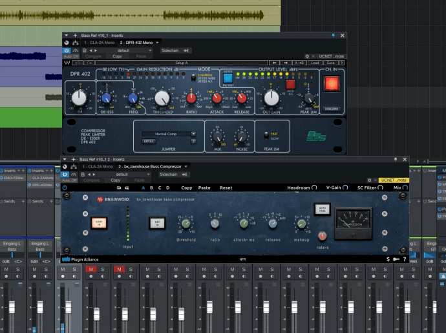Image resolution: width=446 pixels, height=333 pixels.
Task: Toggle bx_townhouse plugin power in black toolbar
Action: click(65, 188)
